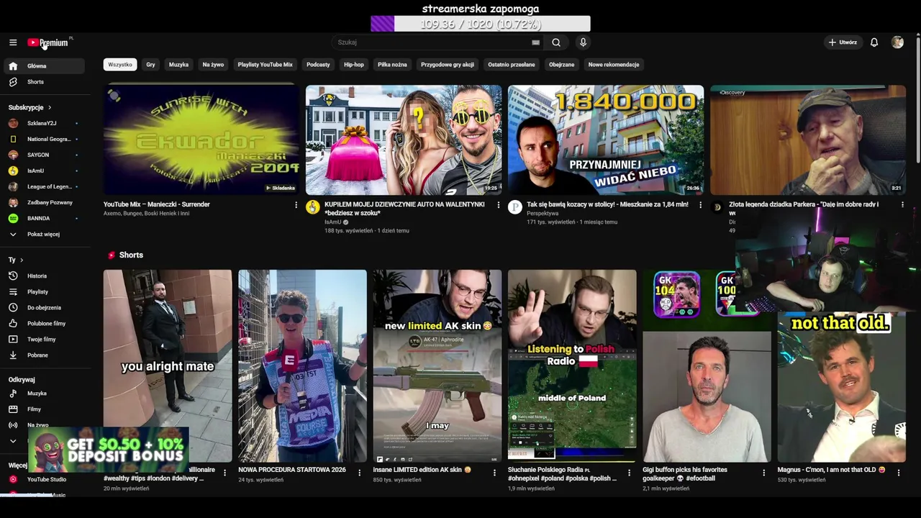Select the Hip-hop filter chip
Screen dimensions: 921x518
[354, 65]
